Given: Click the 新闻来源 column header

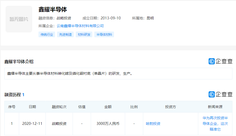Looking at the screenshot, I should click(215, 107).
